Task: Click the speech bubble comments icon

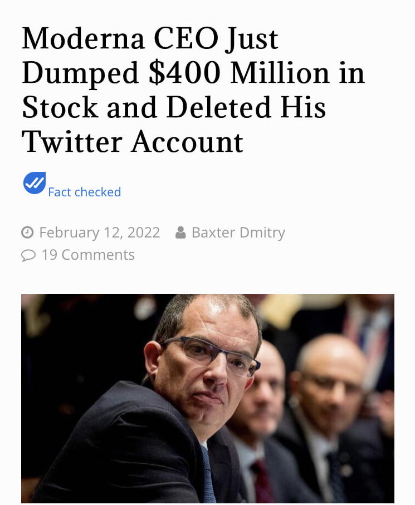Action: [x=28, y=255]
